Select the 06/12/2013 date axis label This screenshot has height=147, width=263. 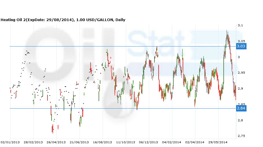pos(149,142)
